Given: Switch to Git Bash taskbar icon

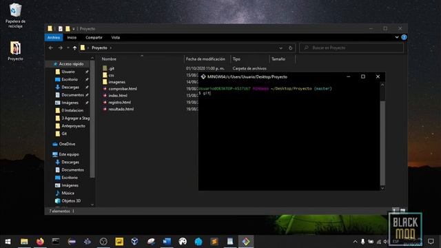Looking at the screenshot, I should pos(246,242).
